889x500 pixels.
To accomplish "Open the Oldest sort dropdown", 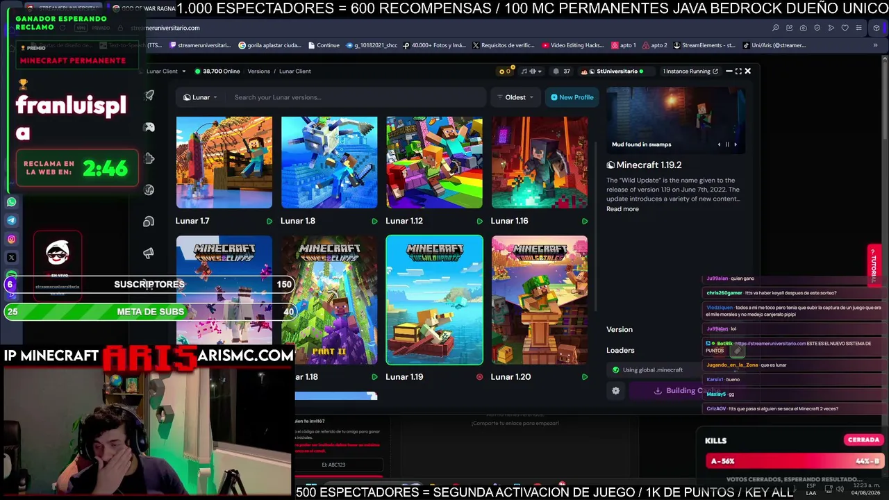I will tap(515, 97).
